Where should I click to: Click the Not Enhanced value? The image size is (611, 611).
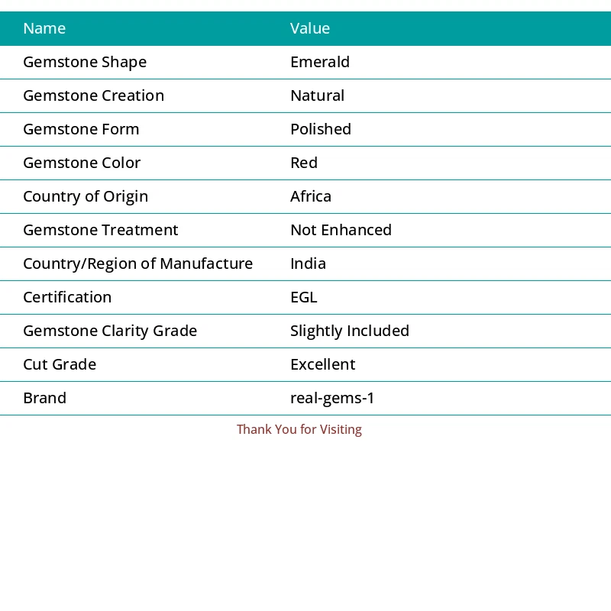coord(341,230)
